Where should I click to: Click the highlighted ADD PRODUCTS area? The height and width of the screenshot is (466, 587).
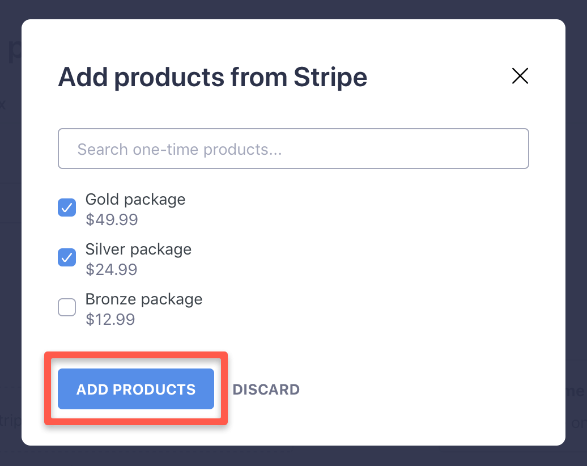[135, 389]
